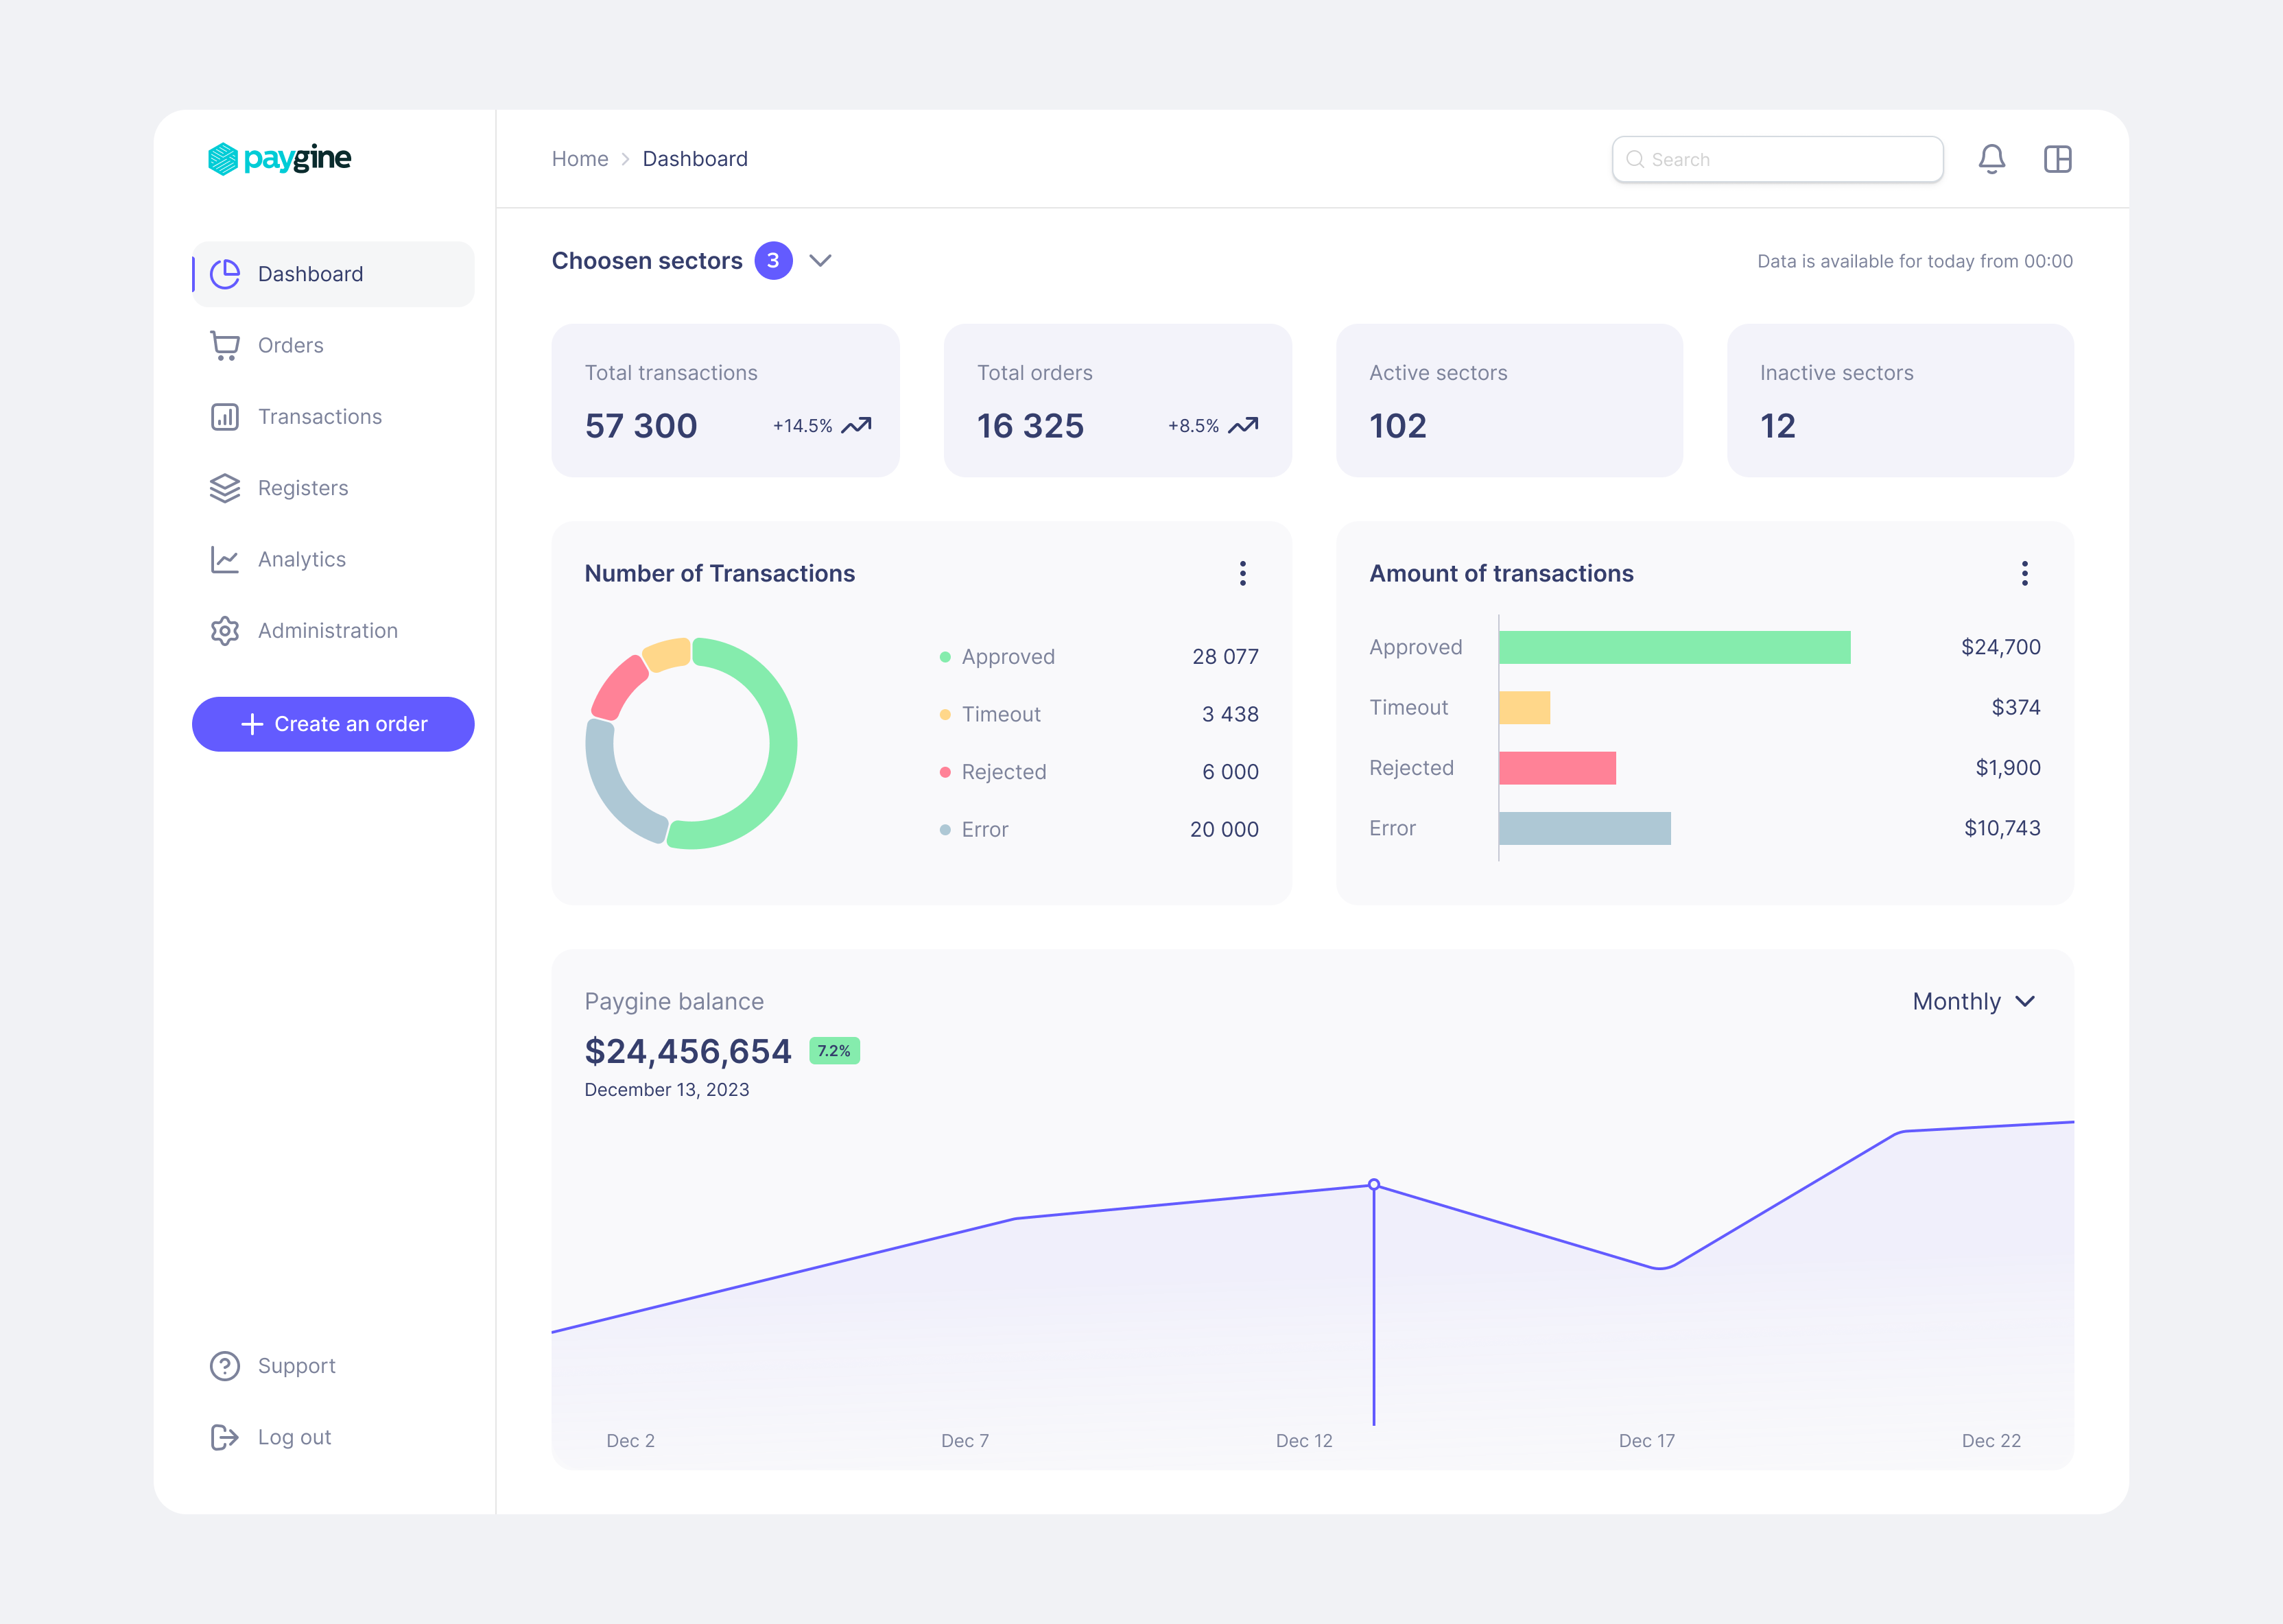
Task: Open the Transactions bar-chart icon
Action: pos(224,416)
